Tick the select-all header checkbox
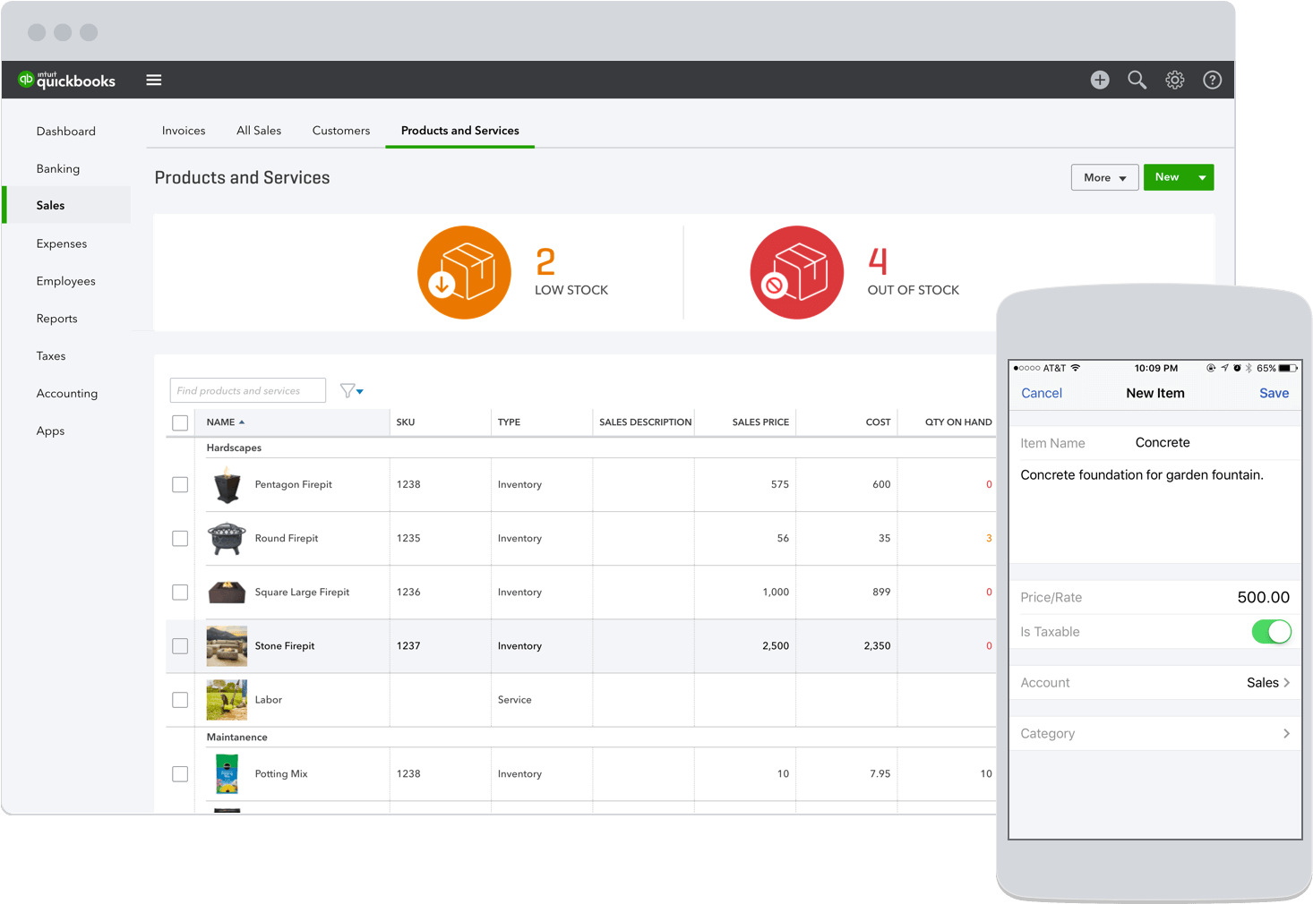Image resolution: width=1313 pixels, height=904 pixels. [x=180, y=422]
